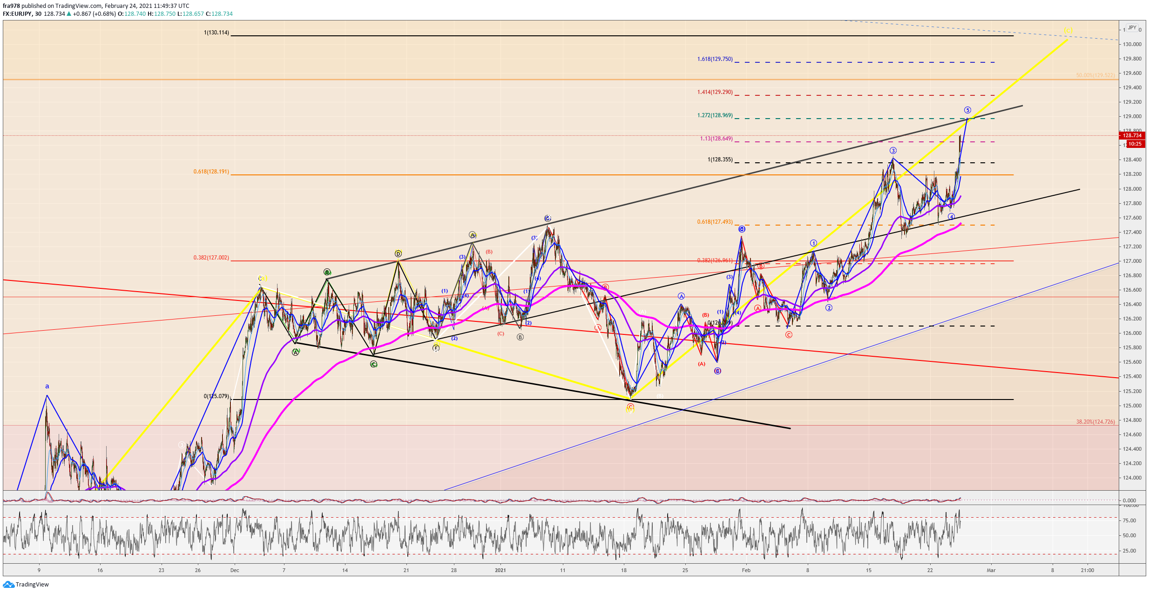Click the 0.000 momentum indicator axis value

pos(1129,501)
